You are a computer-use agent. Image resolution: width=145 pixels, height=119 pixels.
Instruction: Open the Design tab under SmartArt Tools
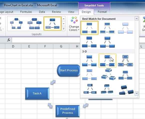[86, 12]
